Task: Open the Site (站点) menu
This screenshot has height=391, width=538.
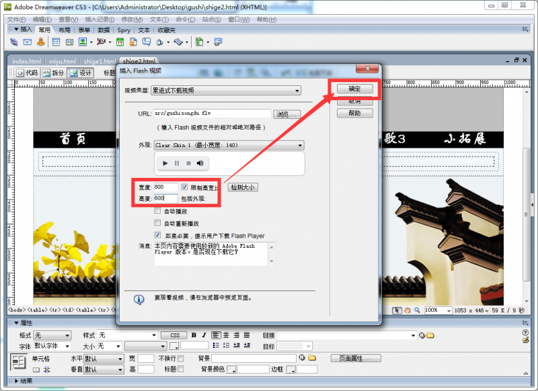Action: click(x=211, y=19)
